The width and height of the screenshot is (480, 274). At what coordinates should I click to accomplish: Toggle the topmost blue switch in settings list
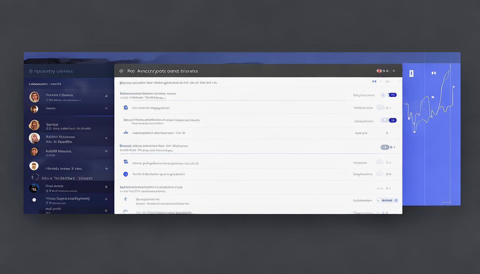[392, 95]
